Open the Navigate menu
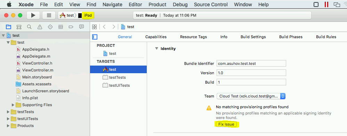 pos(112,5)
